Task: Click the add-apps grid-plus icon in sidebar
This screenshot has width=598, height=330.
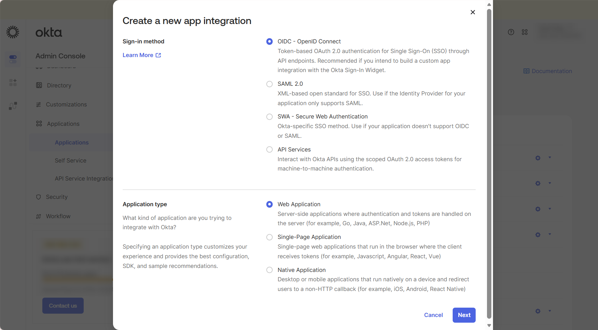Action: 13,82
